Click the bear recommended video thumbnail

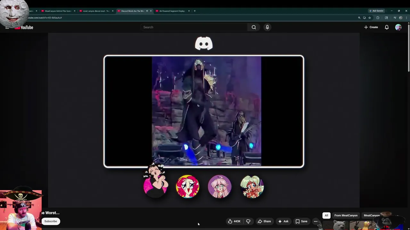tap(335, 225)
